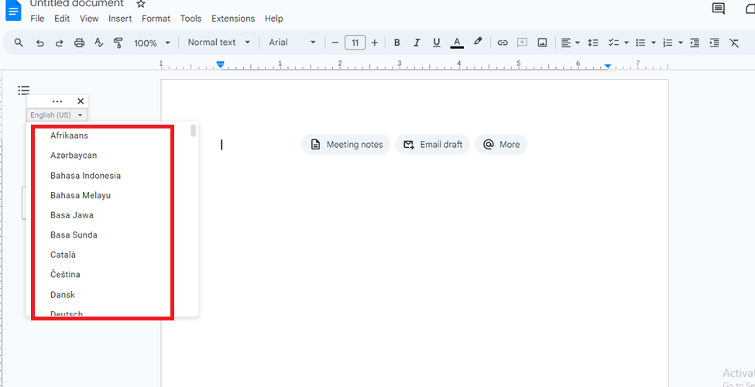The image size is (755, 387).
Task: Insert an image from the toolbar
Action: 542,43
